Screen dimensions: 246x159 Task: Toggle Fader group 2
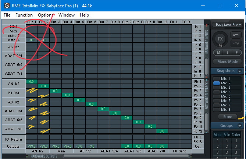coord(236,146)
